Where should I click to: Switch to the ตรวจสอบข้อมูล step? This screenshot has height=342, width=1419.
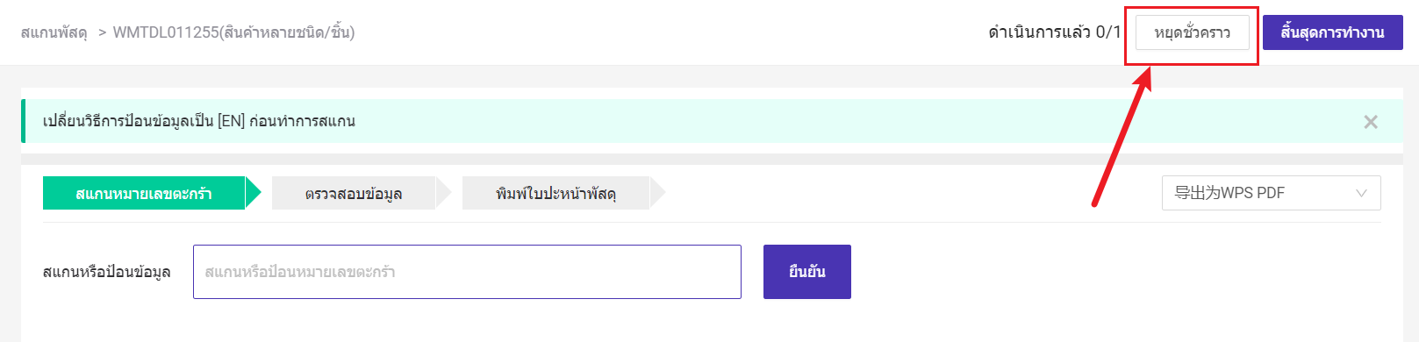tap(354, 193)
